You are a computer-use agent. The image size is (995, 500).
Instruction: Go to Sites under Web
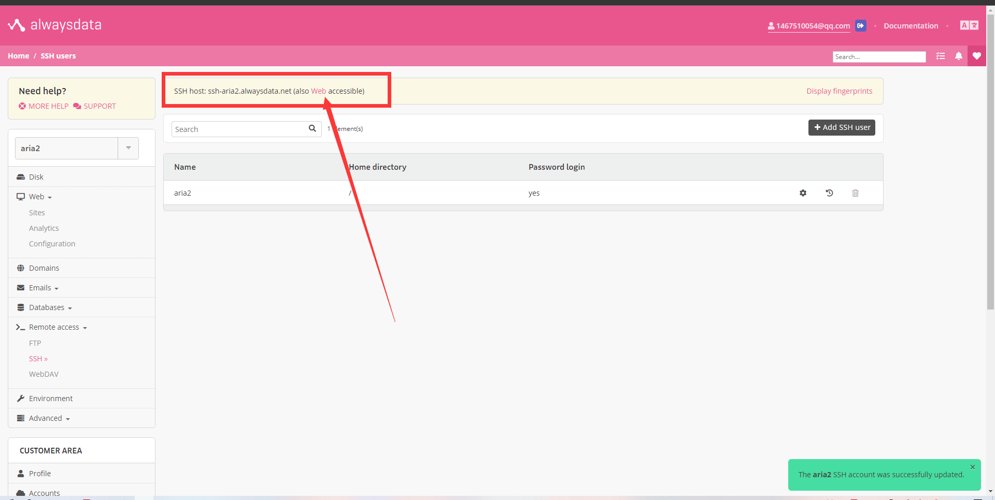[x=37, y=213]
